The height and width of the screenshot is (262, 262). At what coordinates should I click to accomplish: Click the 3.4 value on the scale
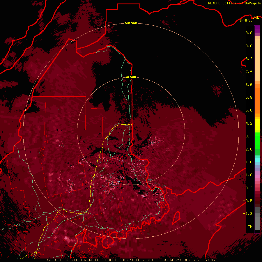249,136
